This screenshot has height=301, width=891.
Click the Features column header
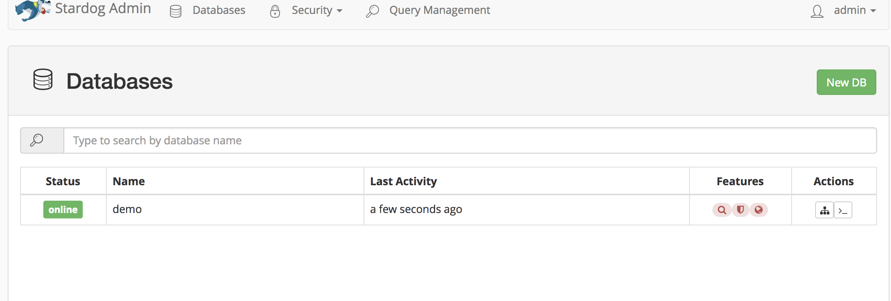click(x=740, y=181)
